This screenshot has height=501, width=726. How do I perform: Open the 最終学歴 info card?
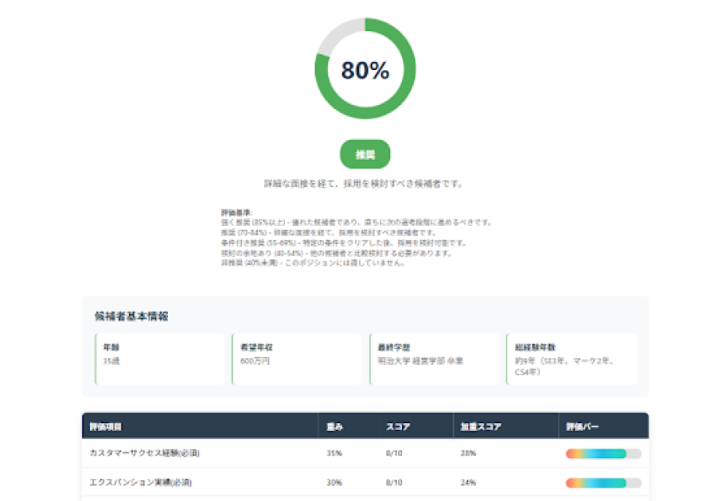pos(434,359)
